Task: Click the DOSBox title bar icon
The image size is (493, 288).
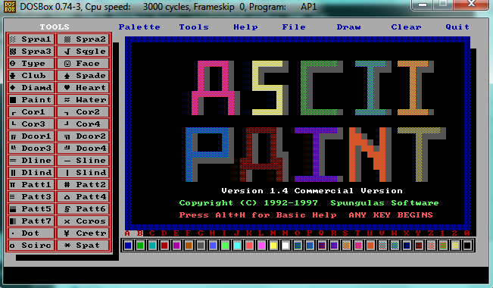Action: click(x=9, y=6)
